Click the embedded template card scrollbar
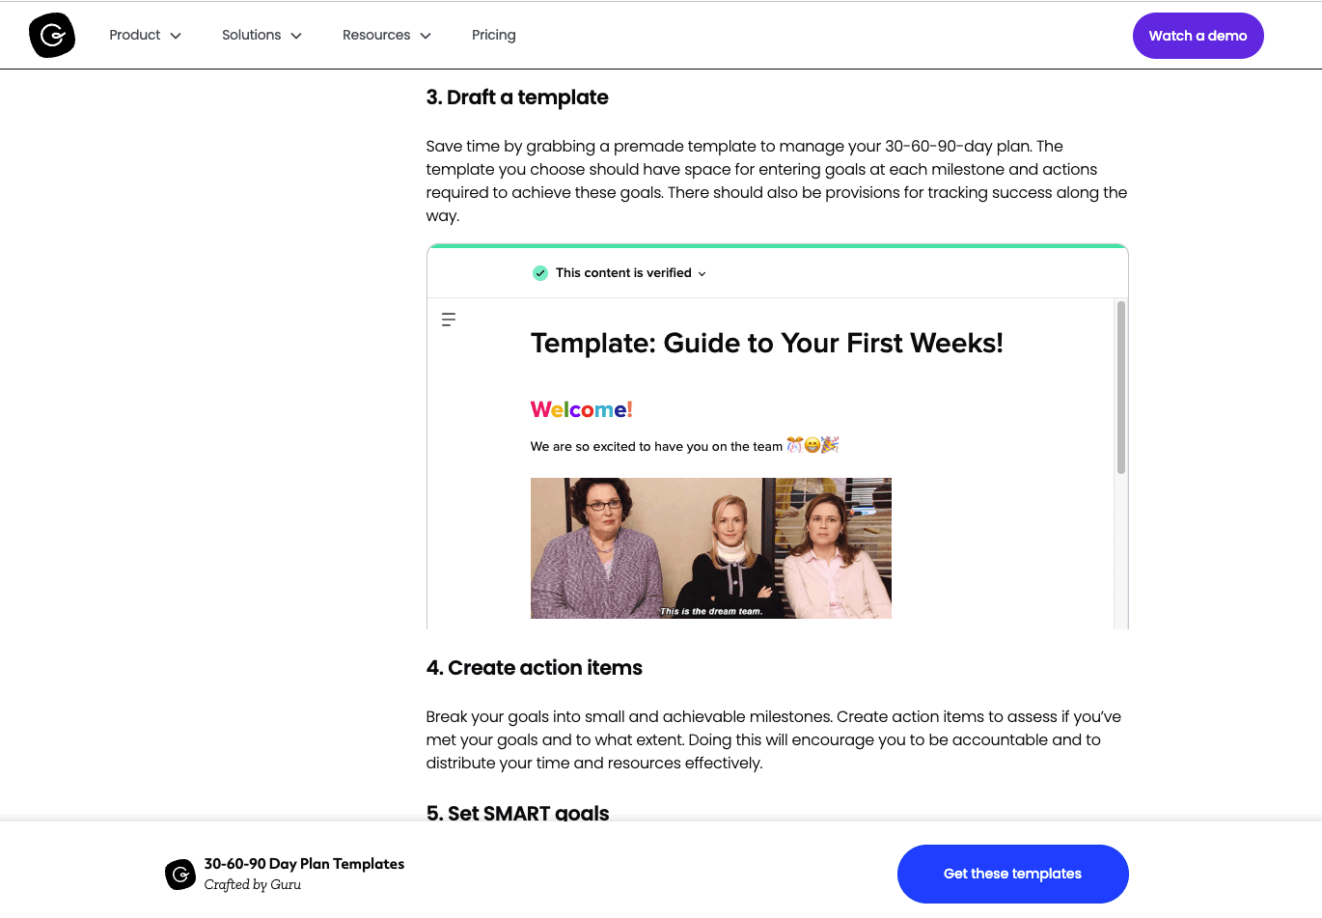This screenshot has height=918, width=1322. pyautogui.click(x=1121, y=387)
